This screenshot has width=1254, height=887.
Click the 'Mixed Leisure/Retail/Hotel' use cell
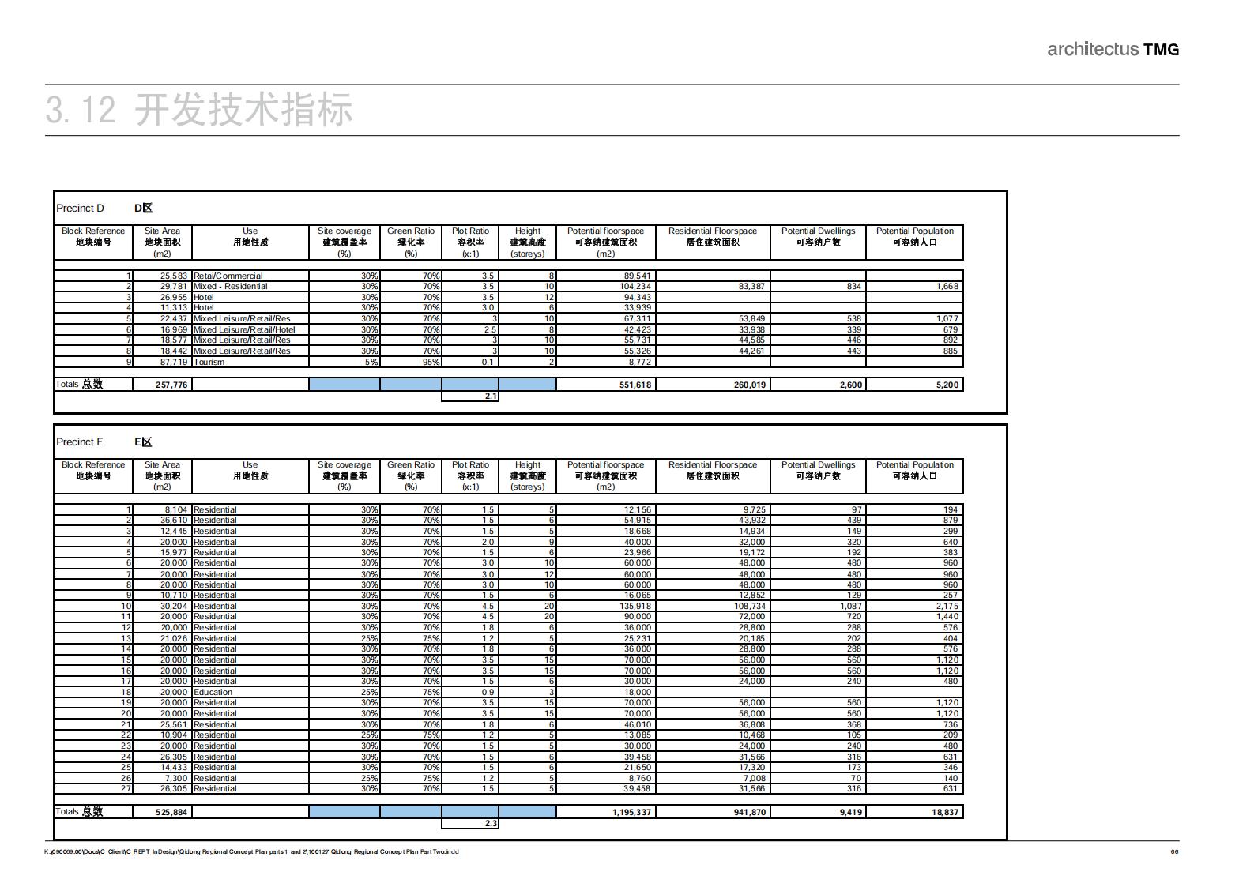tap(250, 329)
